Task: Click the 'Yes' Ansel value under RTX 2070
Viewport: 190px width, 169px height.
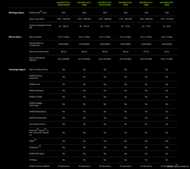Action: pos(125,84)
